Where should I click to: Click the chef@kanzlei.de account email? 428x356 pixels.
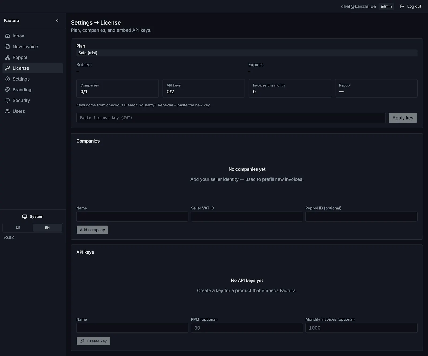(358, 6)
